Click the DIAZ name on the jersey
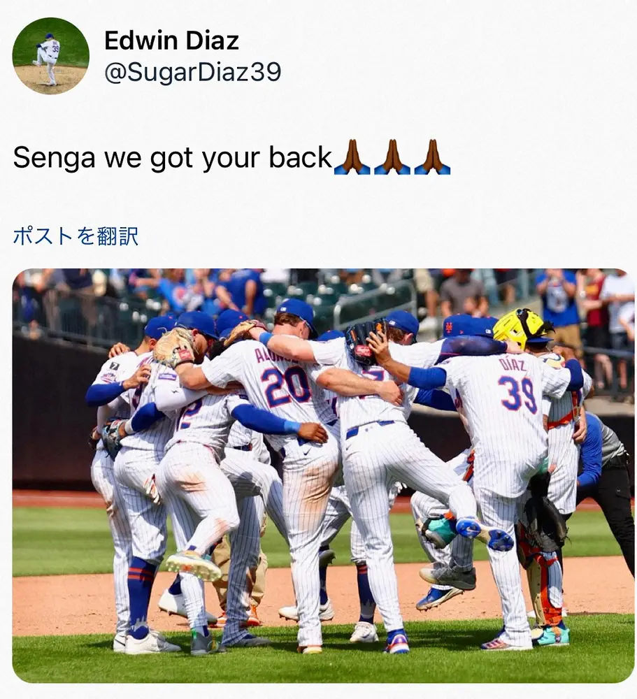Screen dimensions: 637x699 tap(513, 363)
